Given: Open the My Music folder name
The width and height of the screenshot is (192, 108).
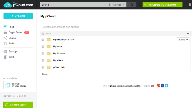Looking at the screenshot, I should tap(58, 47).
